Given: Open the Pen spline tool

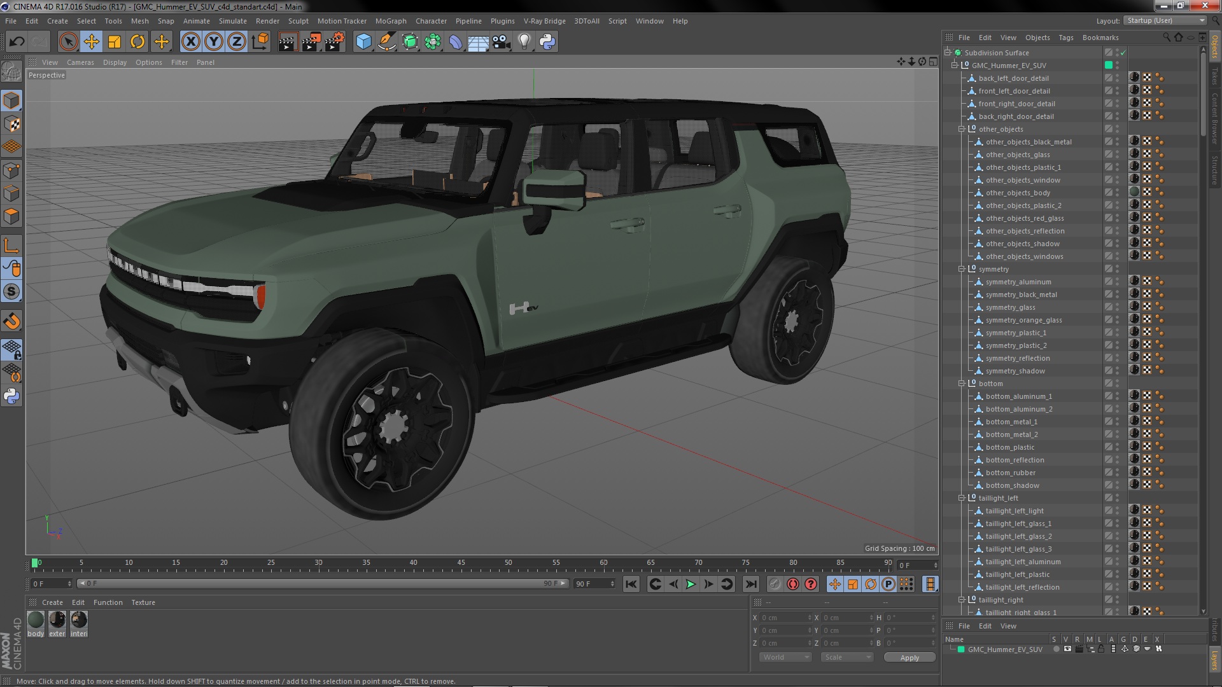Looking at the screenshot, I should coord(386,42).
